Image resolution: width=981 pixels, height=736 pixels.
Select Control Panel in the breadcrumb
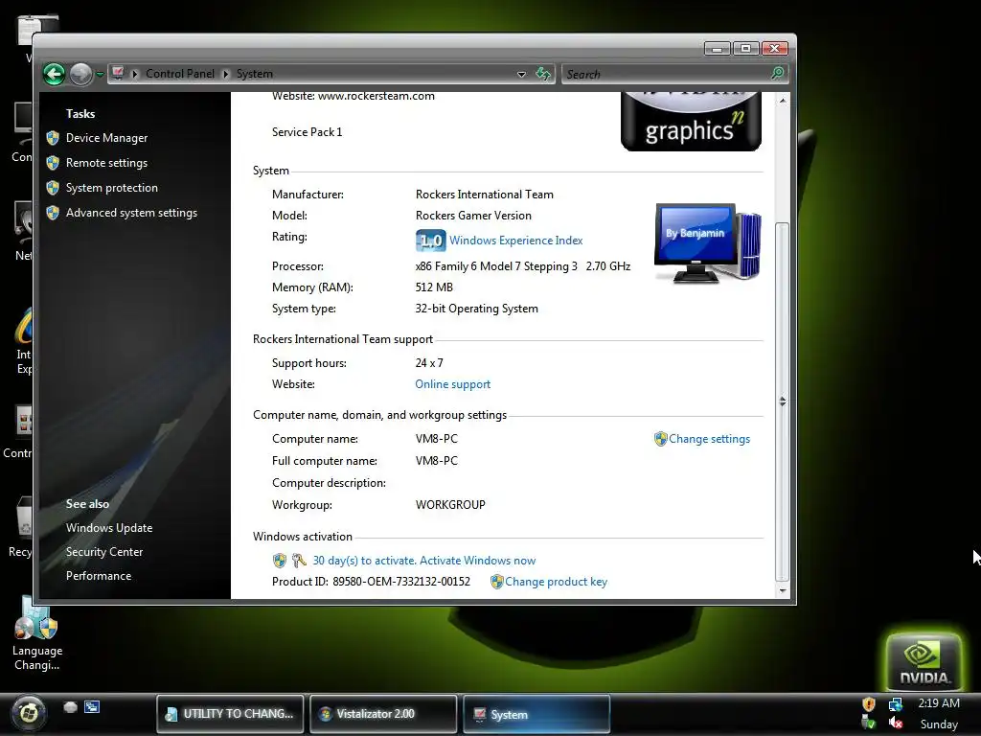180,73
